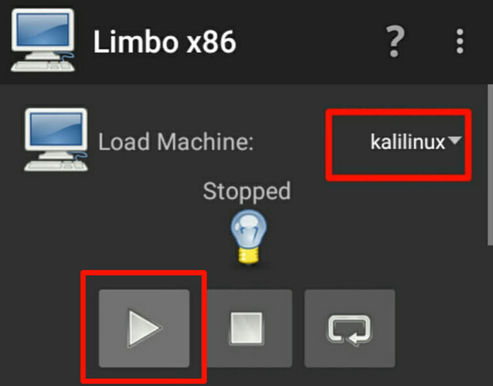Click the small triangle arrow next to kalilinux

[x=454, y=140]
